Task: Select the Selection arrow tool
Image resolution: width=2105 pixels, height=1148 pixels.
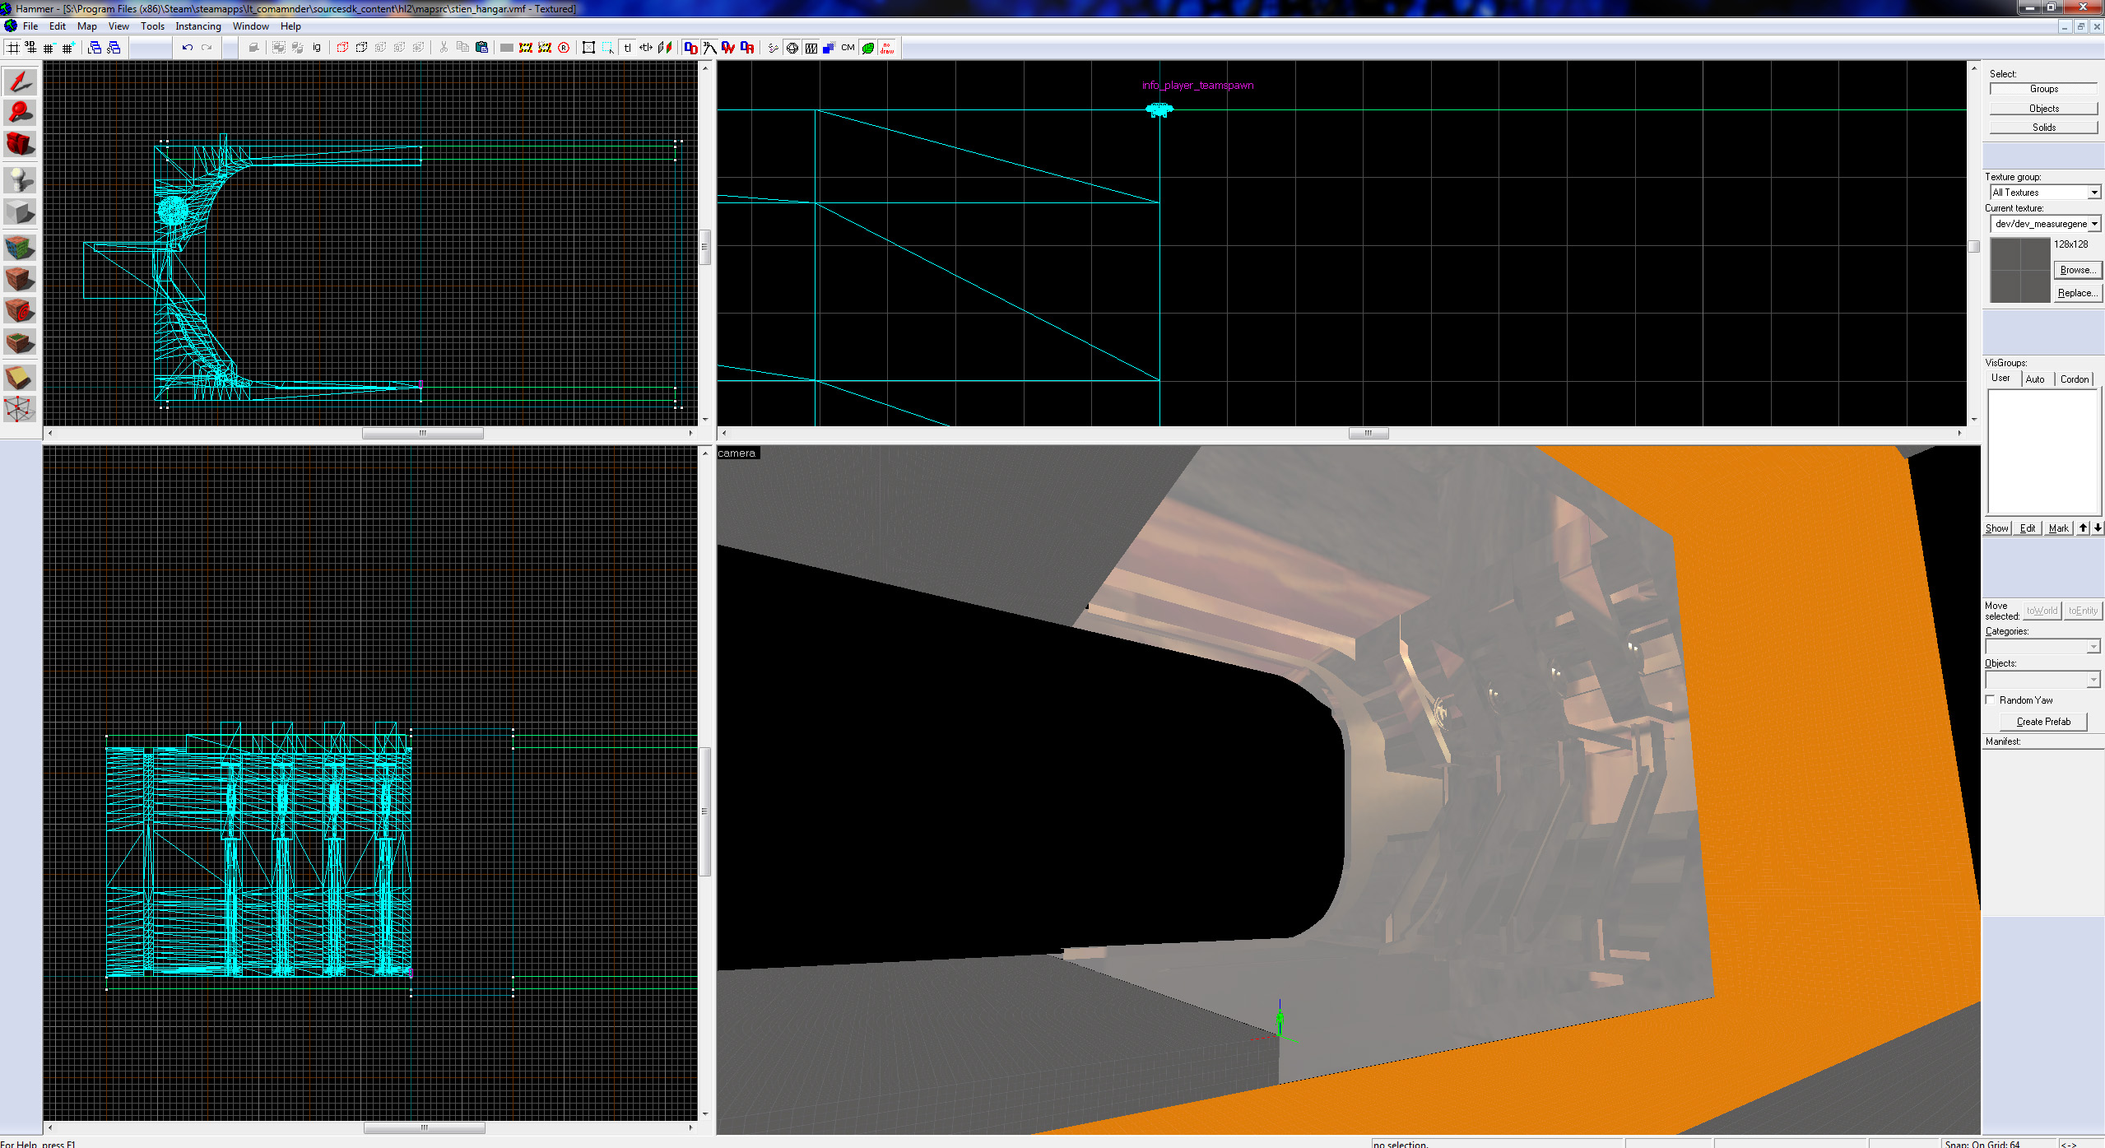Action: pyautogui.click(x=20, y=82)
